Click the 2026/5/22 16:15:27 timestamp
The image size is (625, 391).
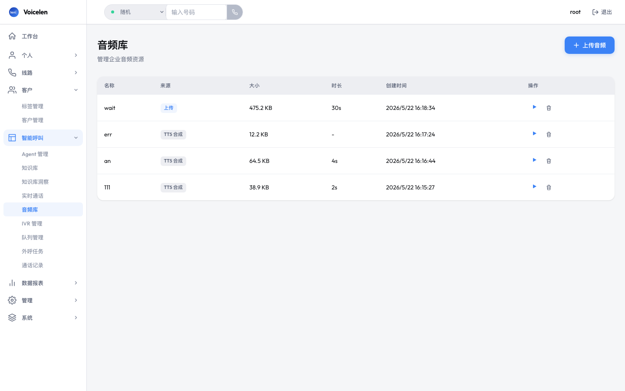[x=410, y=187]
